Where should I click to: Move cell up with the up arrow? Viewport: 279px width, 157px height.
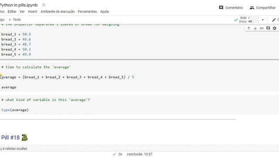249,28
